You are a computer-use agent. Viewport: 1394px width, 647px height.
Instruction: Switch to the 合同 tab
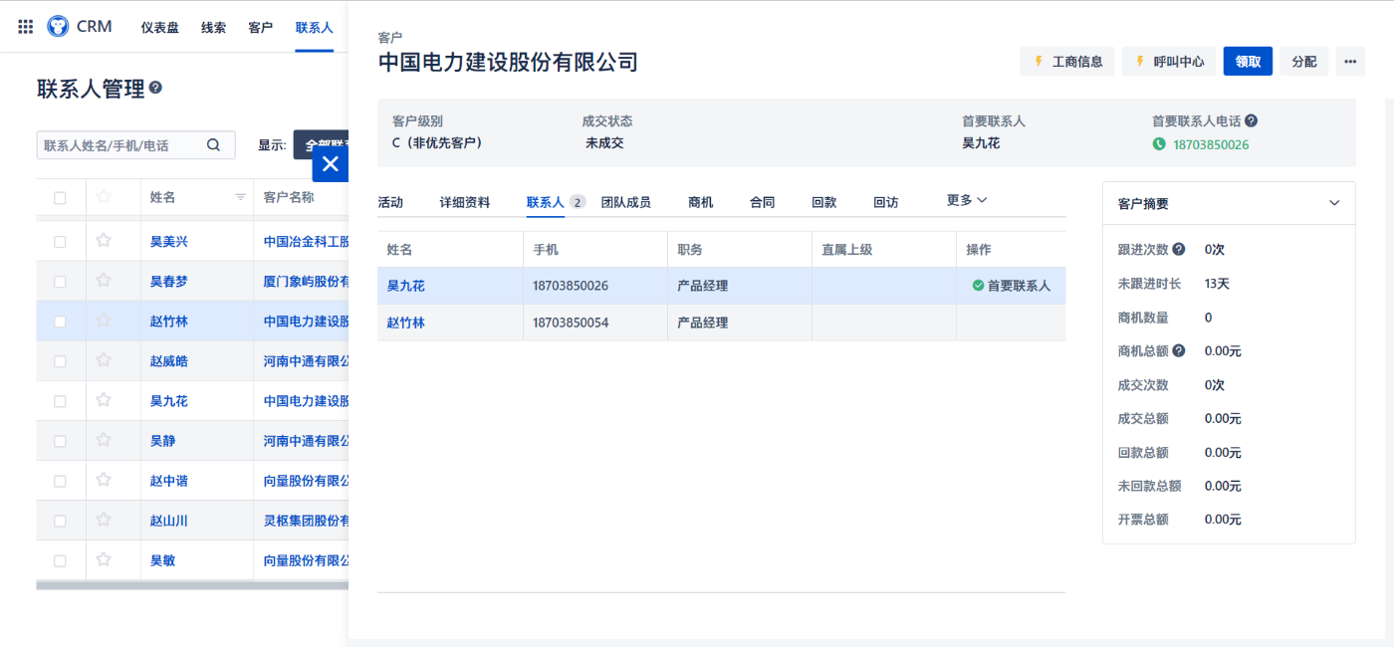[762, 202]
